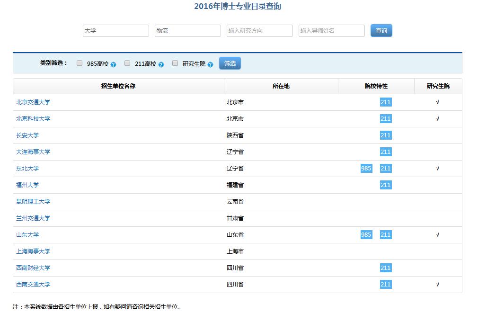
Task: Click the 查询 search button
Action: point(381,30)
